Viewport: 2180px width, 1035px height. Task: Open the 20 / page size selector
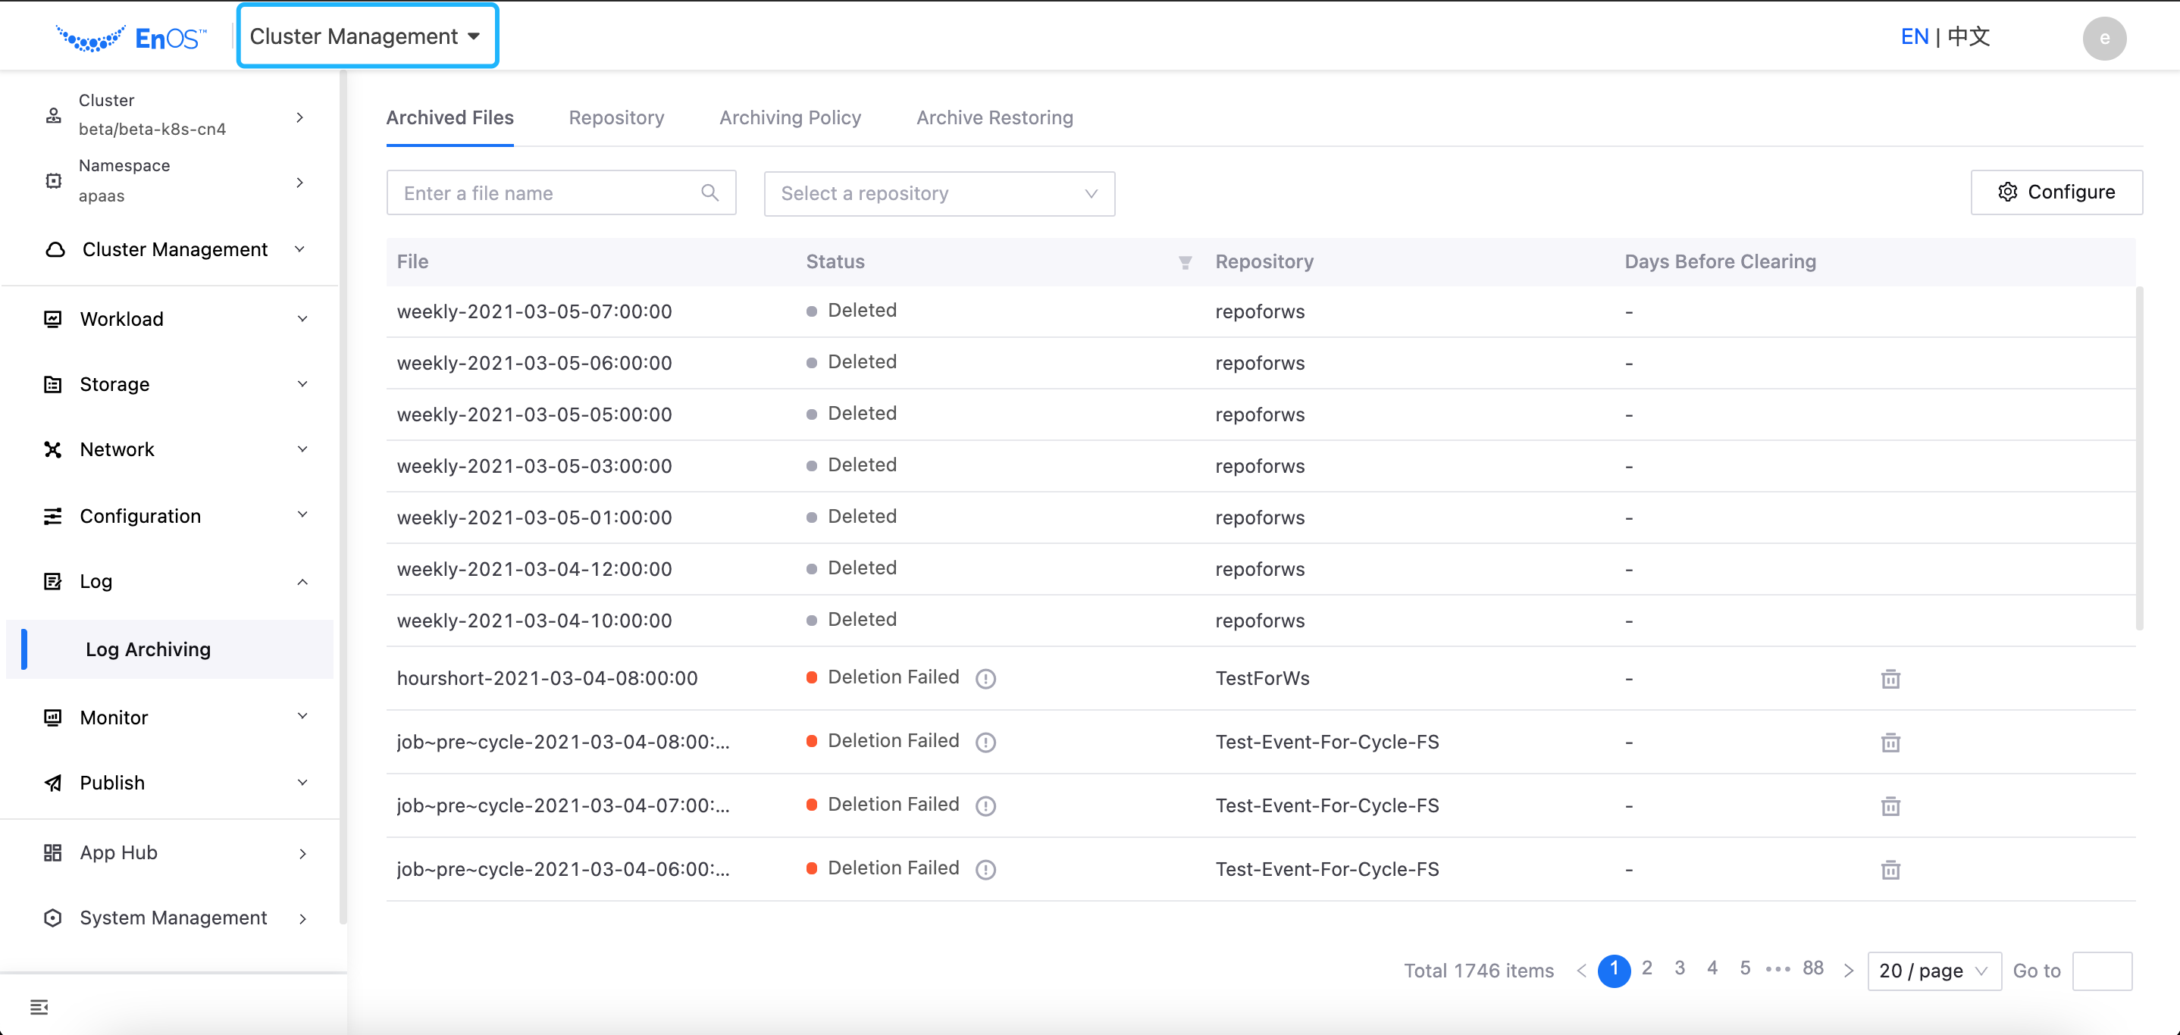[1933, 971]
